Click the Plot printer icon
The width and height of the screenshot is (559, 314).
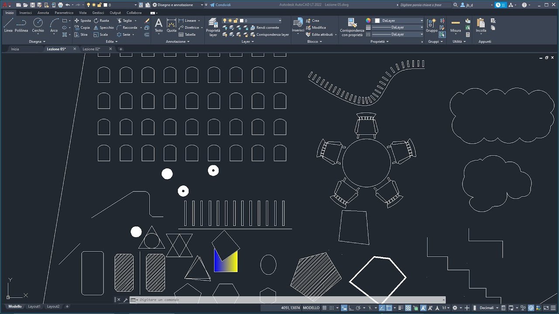pyautogui.click(x=60, y=5)
